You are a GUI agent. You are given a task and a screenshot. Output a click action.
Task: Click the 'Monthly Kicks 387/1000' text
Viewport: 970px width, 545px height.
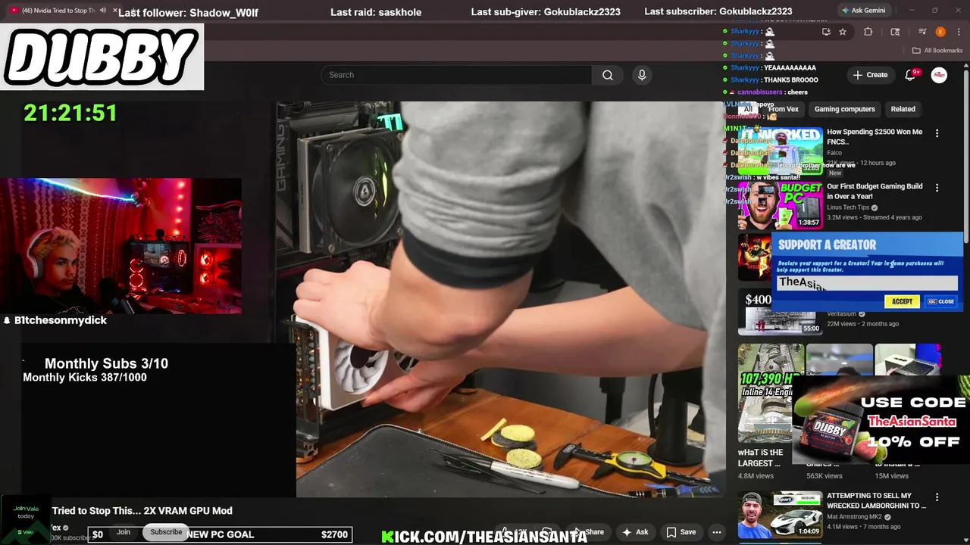pos(85,378)
